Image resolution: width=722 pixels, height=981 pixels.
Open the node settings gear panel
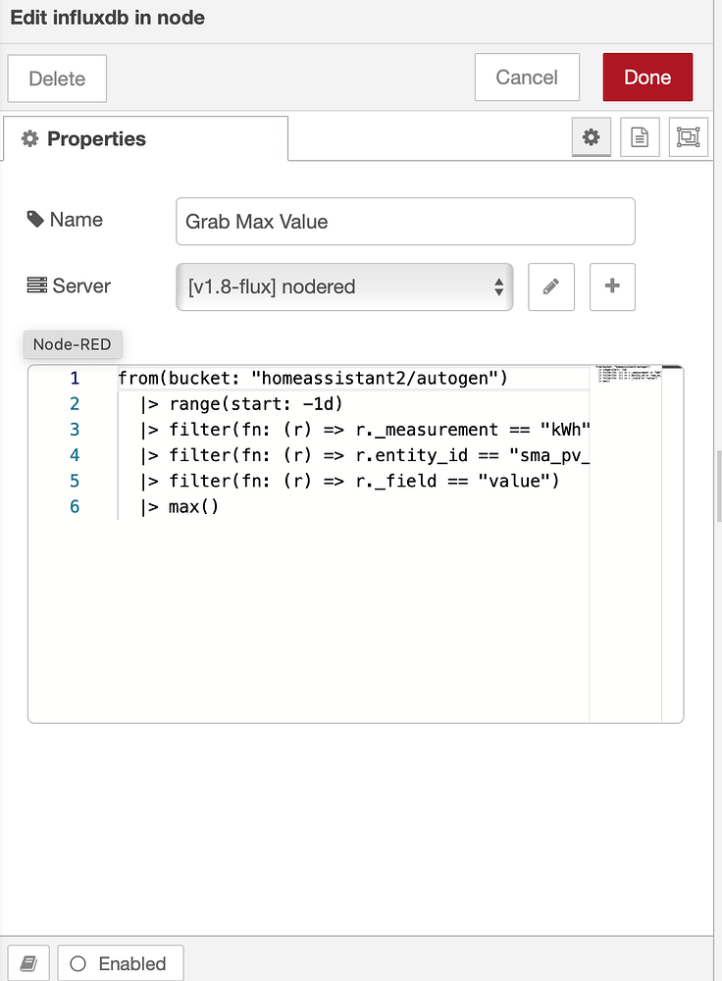click(x=591, y=137)
